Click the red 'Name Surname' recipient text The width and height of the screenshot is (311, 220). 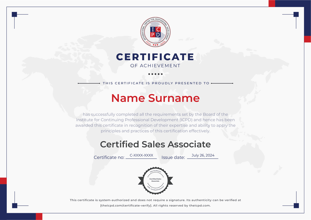point(155,98)
